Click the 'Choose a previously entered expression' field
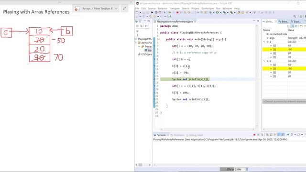This screenshot has height=172, width=306. click(284, 101)
